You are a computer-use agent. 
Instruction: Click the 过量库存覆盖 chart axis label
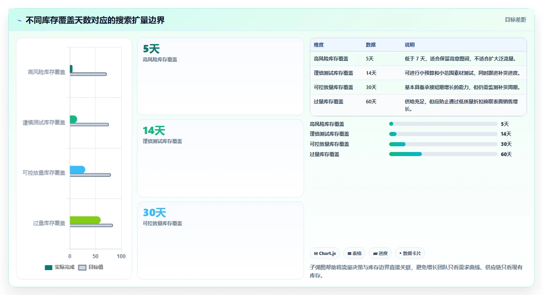49,223
